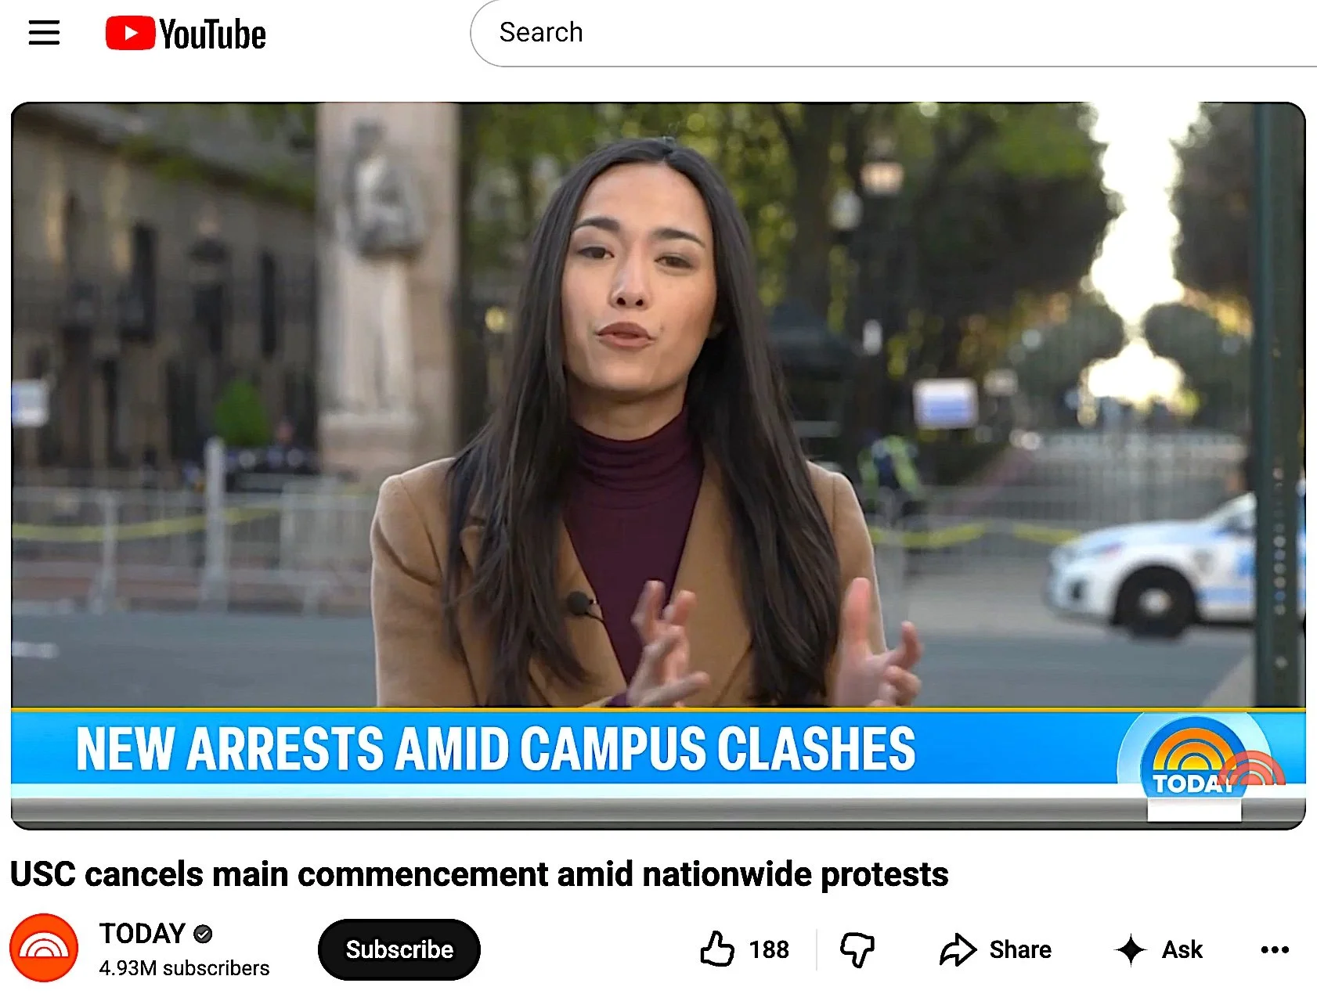Click the verified checkmark badge
Viewport: 1317px width, 994px height.
click(x=203, y=934)
